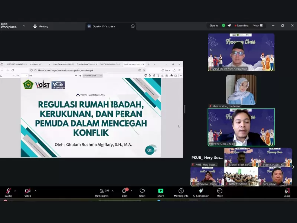This screenshot has width=297, height=223.
Task: Open Meeting info
Action: pyautogui.click(x=181, y=191)
